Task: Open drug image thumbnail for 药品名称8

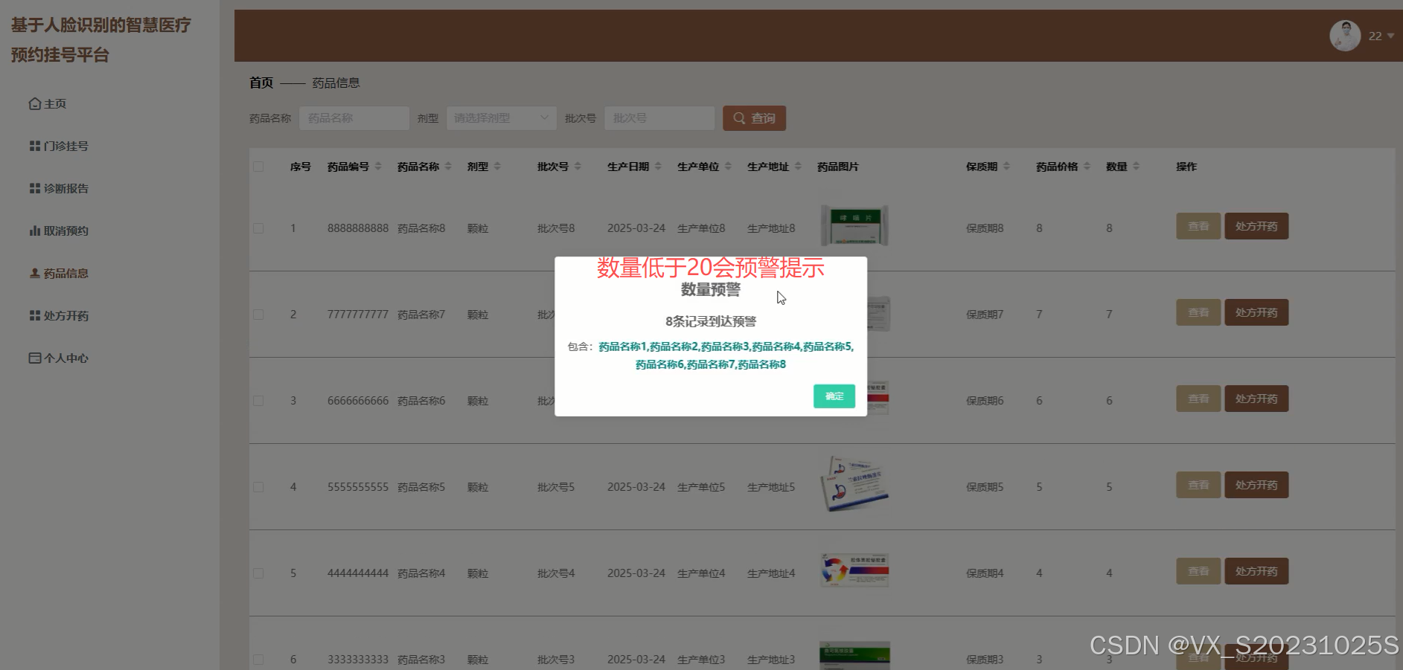Action: 854,225
